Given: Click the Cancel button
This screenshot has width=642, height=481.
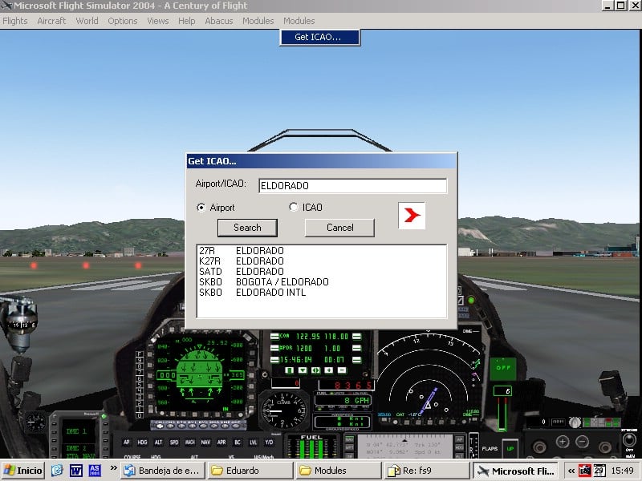Looking at the screenshot, I should (339, 228).
